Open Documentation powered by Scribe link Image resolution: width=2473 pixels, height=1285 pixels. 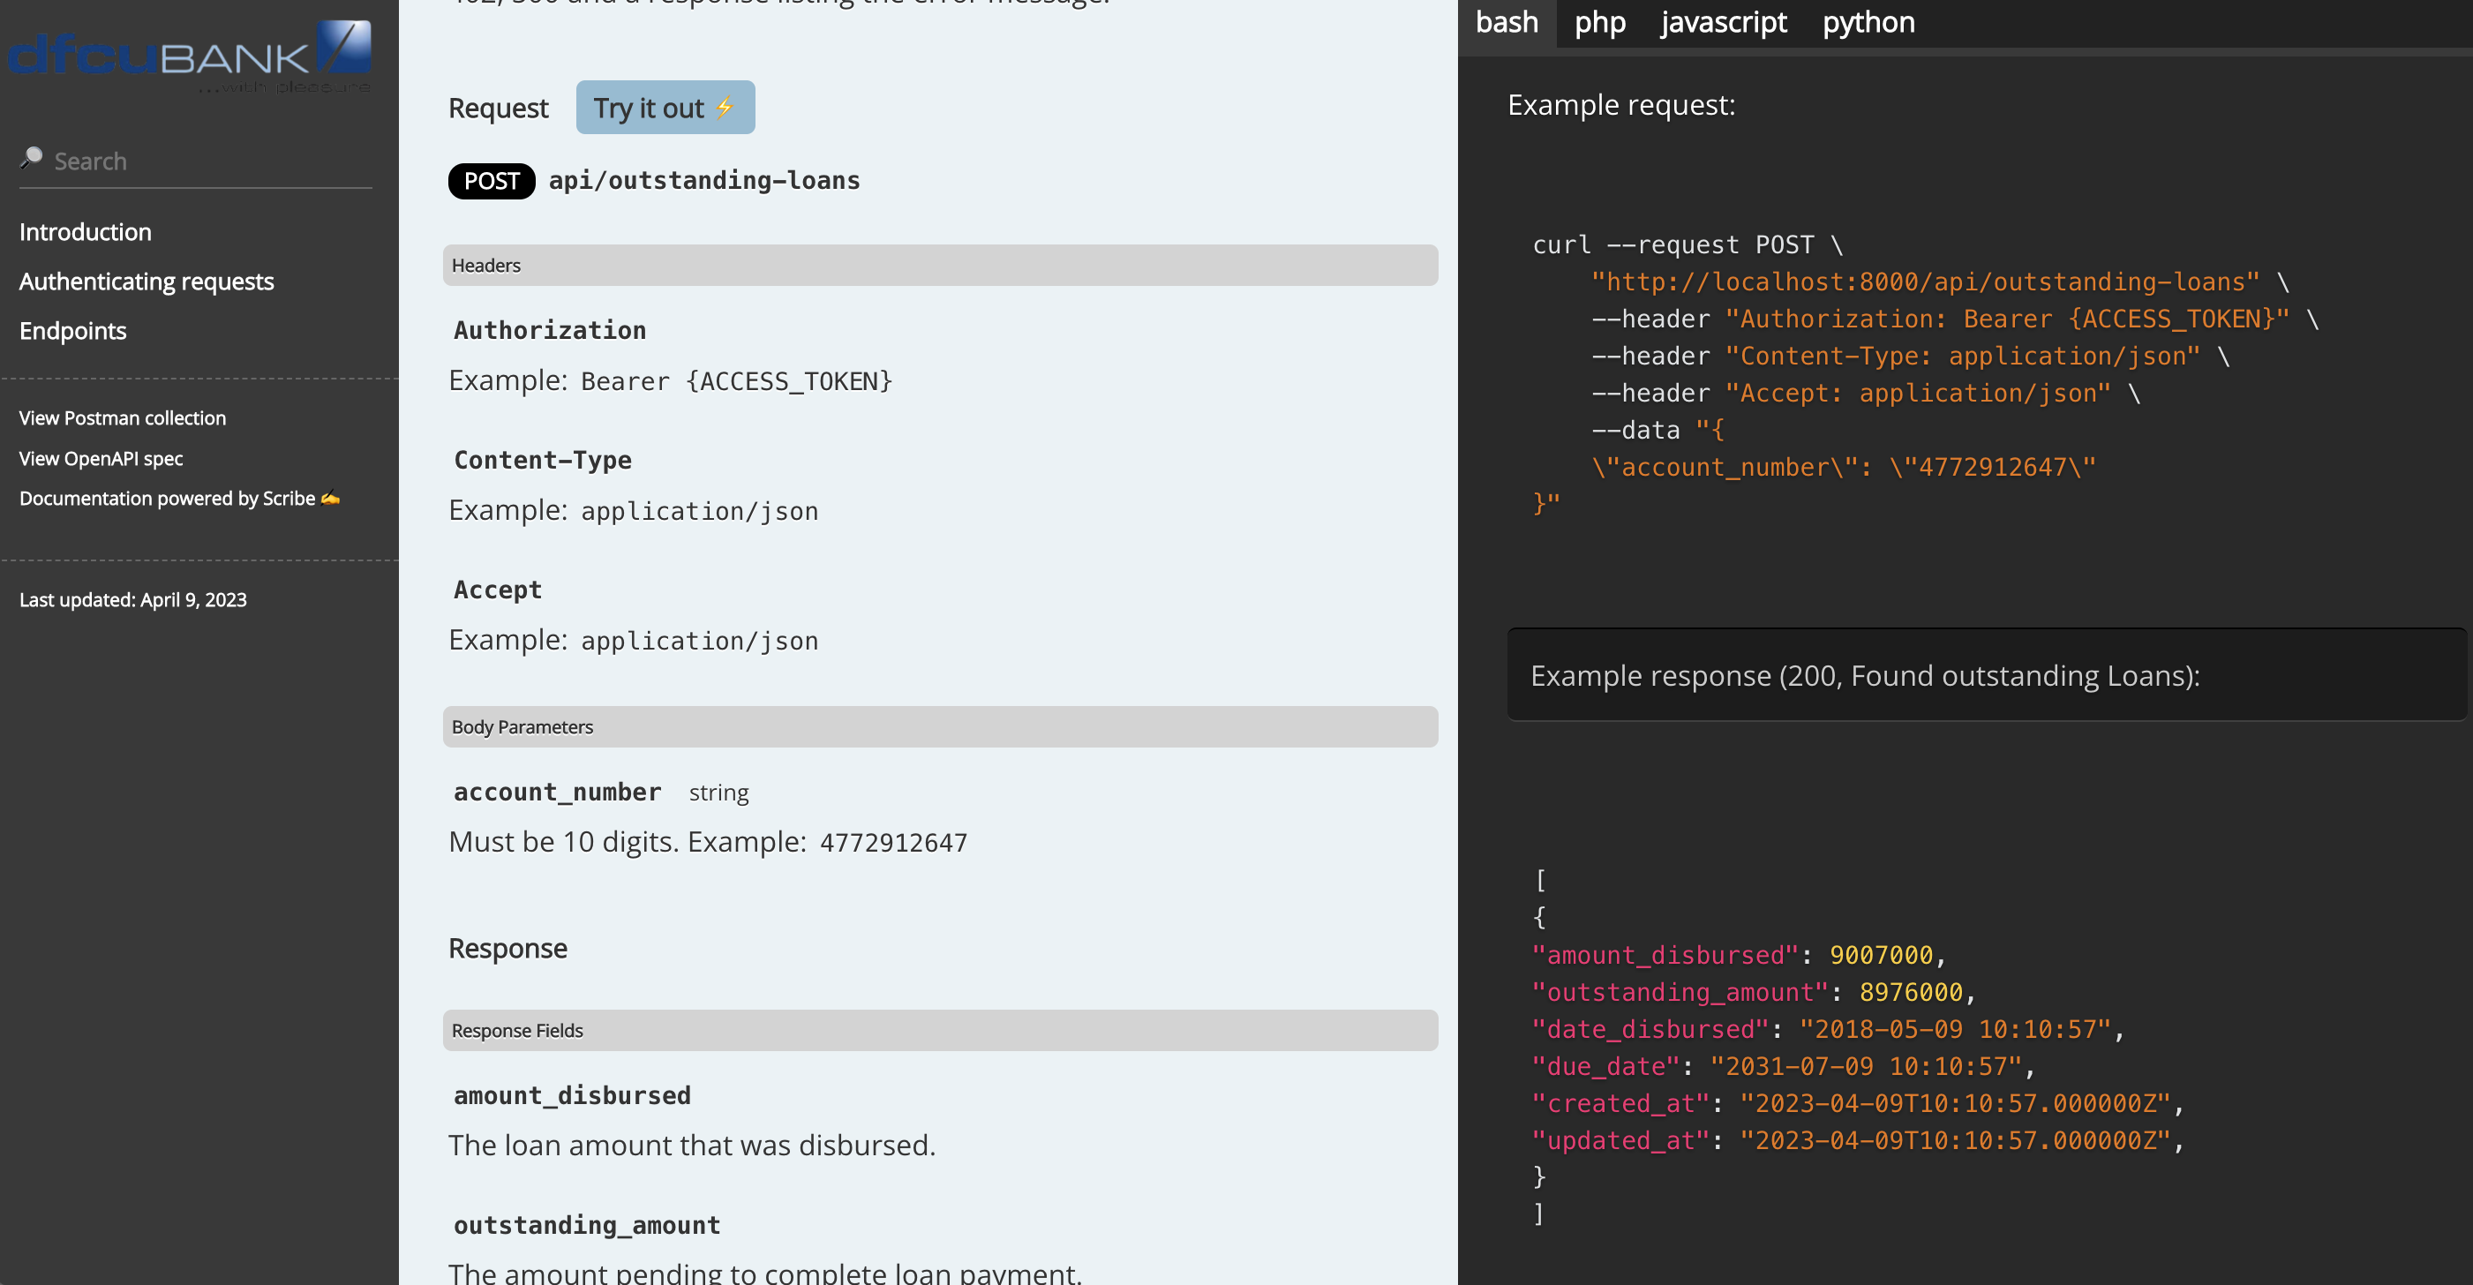(166, 498)
